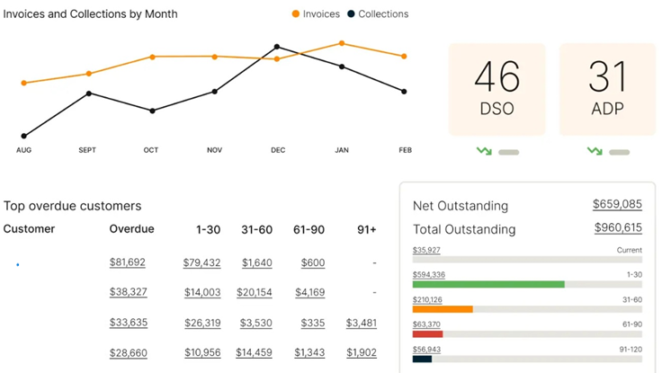Open 1-30 bucket amount $594,336

coord(429,275)
